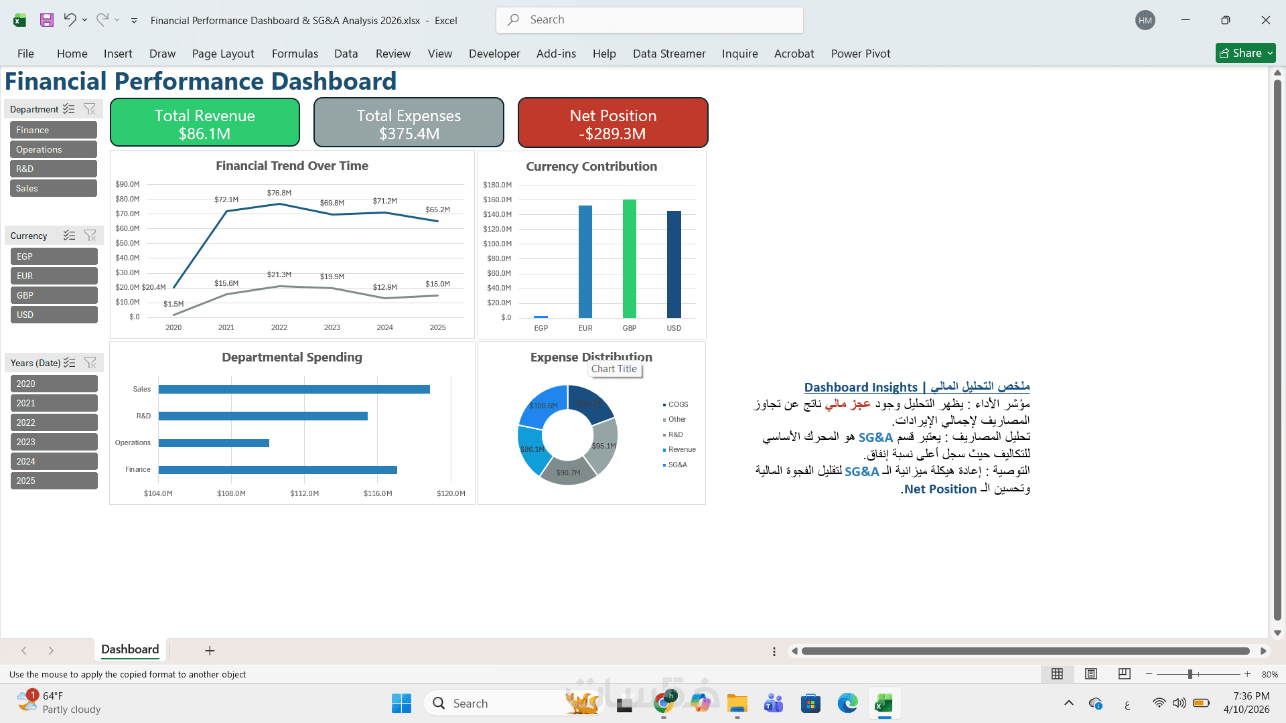Screen dimensions: 1286x723
Task: Clear the Department slicer filter icon
Action: [90, 108]
